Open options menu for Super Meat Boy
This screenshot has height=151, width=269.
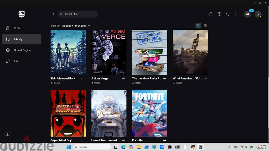pos(83,140)
